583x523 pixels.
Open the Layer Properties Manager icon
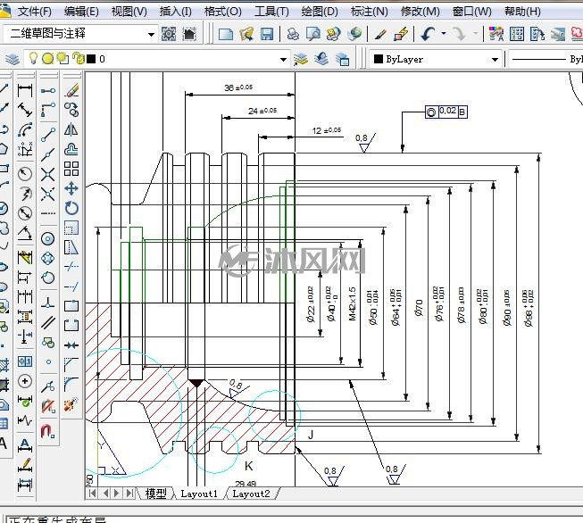click(12, 59)
